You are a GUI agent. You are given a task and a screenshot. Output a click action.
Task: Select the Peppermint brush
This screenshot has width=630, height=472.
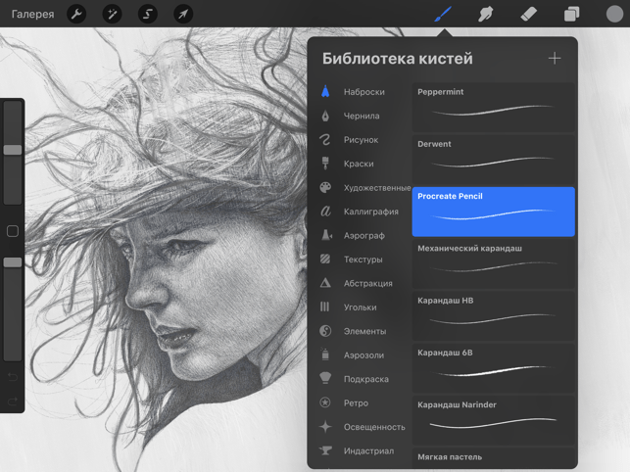tap(493, 107)
